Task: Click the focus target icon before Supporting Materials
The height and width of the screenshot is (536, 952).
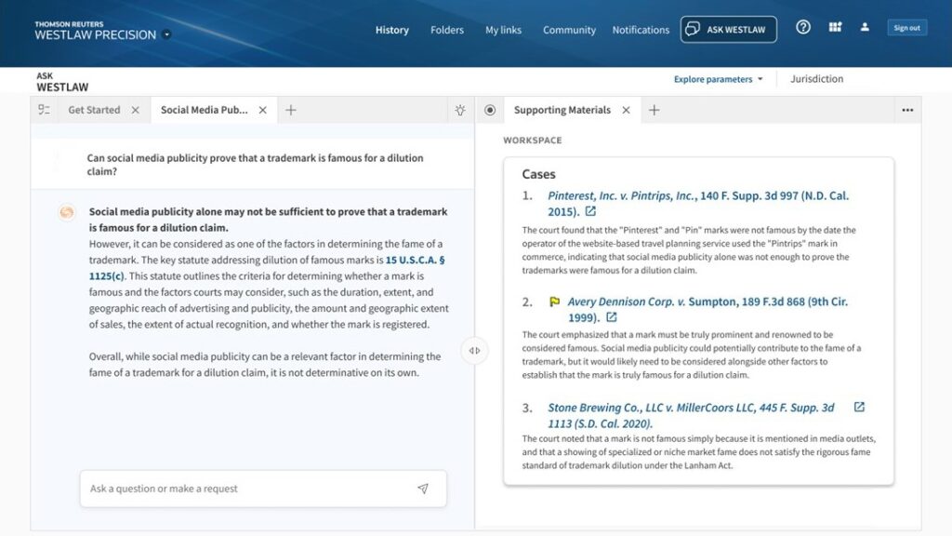Action: 490,110
